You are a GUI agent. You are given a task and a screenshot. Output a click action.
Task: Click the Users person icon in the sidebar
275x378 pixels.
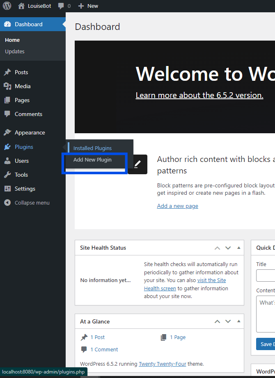[7, 161]
